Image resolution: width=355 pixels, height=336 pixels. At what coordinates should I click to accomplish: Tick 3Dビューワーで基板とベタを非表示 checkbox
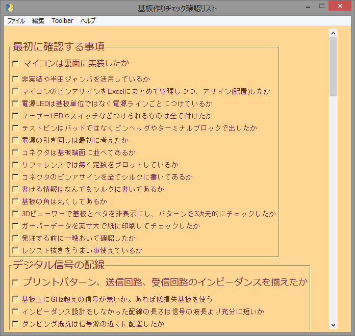click(x=15, y=214)
